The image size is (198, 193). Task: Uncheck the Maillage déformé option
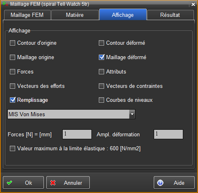pyautogui.click(x=102, y=57)
